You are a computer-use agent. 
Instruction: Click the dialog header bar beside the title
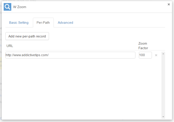pyautogui.click(x=97, y=7)
